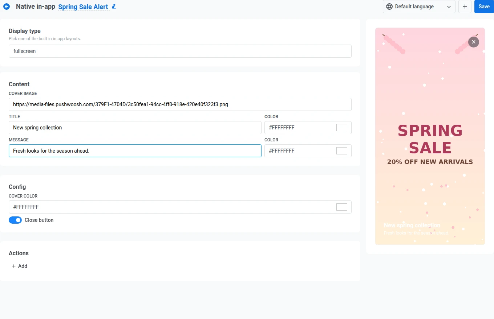Image resolution: width=494 pixels, height=319 pixels.
Task: Add a language with the plus button
Action: tap(465, 7)
